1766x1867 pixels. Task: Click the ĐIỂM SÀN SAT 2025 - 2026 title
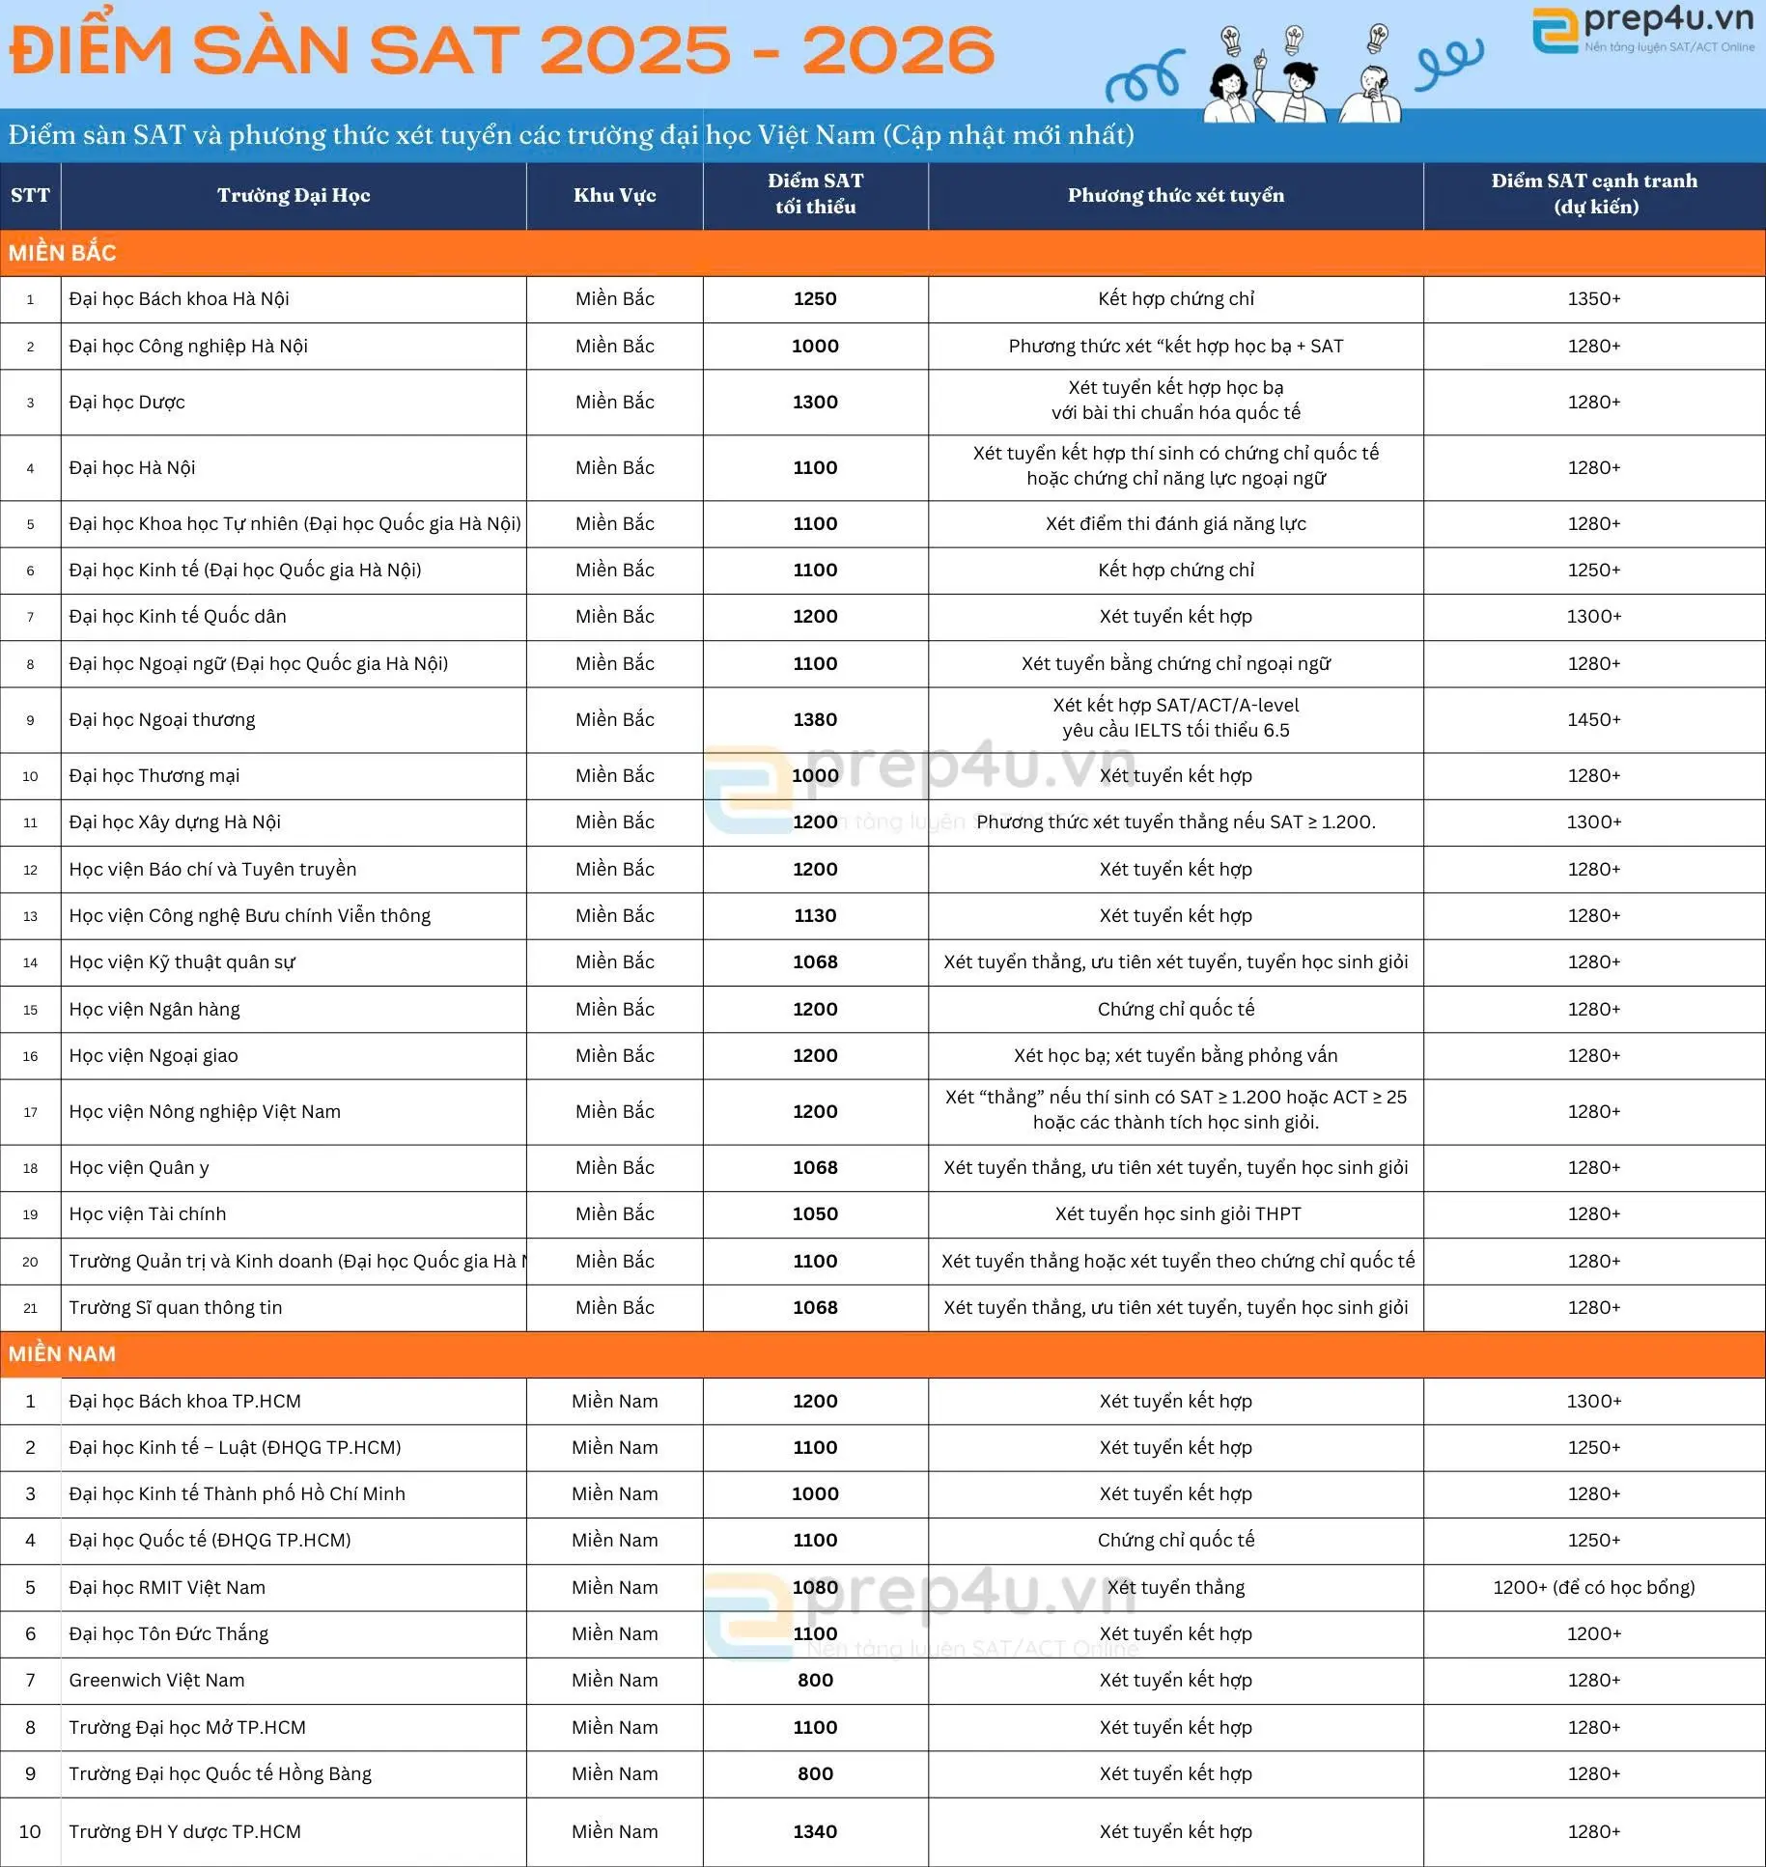click(x=502, y=50)
